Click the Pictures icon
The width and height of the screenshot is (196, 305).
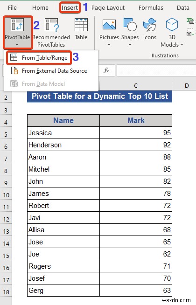click(109, 25)
